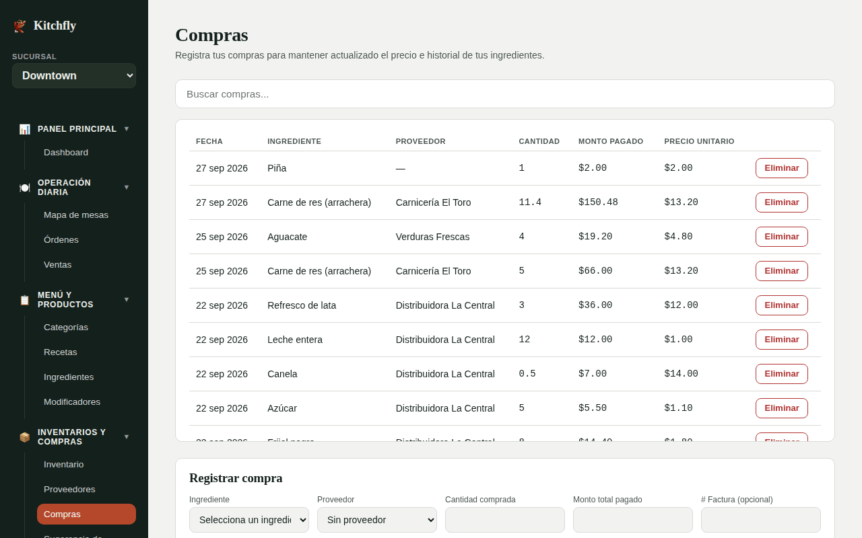Click the Panel Principal chart icon
The height and width of the screenshot is (538, 862).
click(24, 129)
